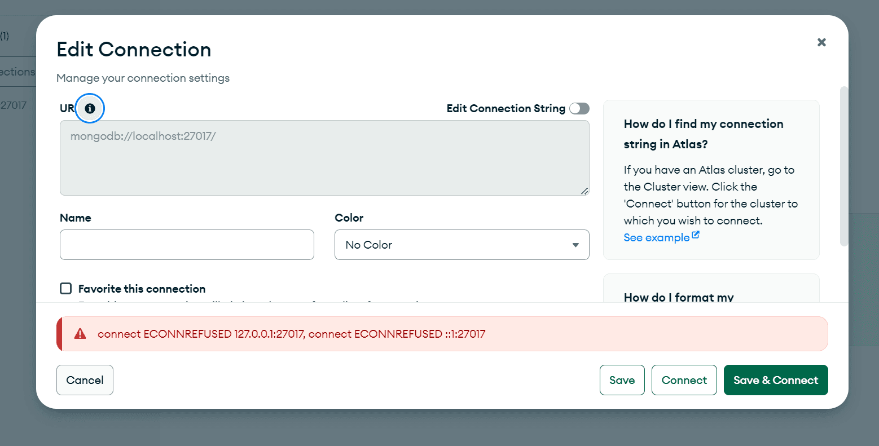
Task: Open the See example link
Action: pyautogui.click(x=656, y=237)
